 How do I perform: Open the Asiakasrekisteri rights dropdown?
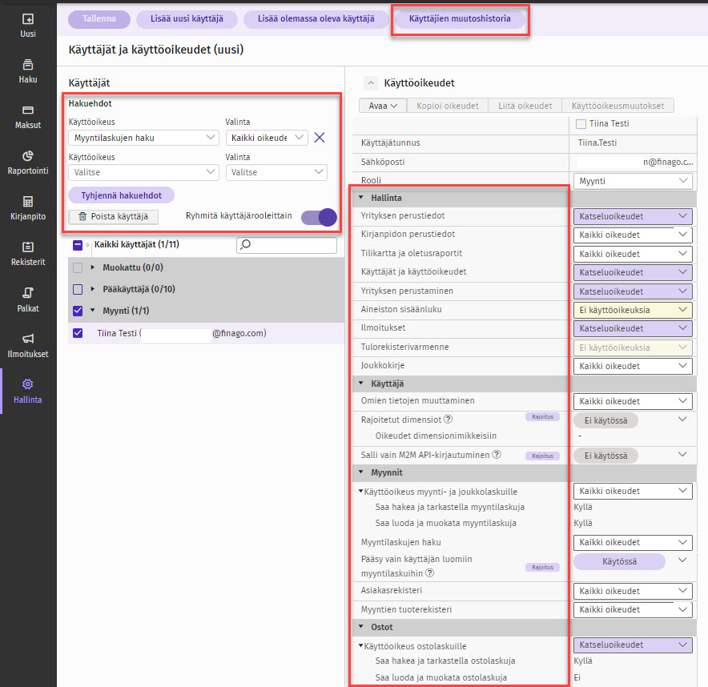(x=633, y=591)
